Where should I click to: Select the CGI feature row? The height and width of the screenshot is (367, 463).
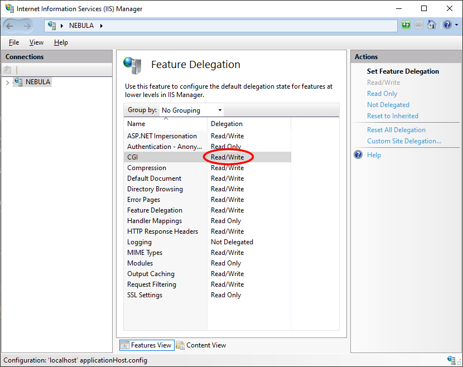(208, 157)
